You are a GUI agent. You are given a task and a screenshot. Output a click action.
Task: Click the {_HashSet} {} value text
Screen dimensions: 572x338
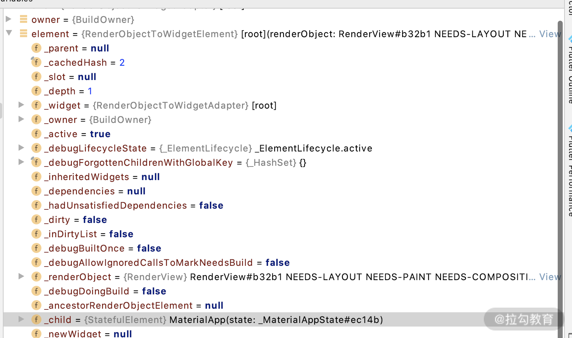pyautogui.click(x=276, y=163)
